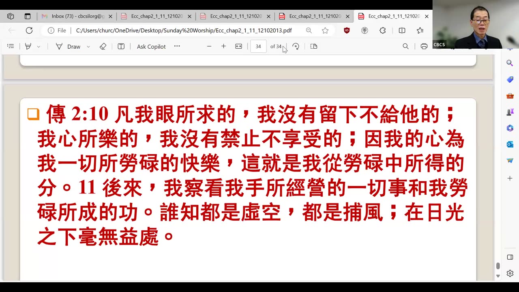Click the 'of 34' page count
This screenshot has width=519, height=292.
pos(276,47)
